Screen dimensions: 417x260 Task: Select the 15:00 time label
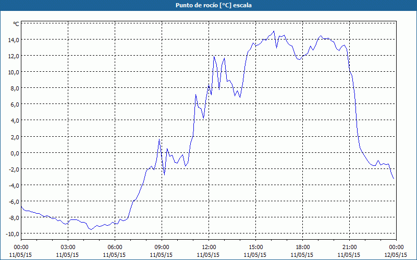[x=255, y=248]
